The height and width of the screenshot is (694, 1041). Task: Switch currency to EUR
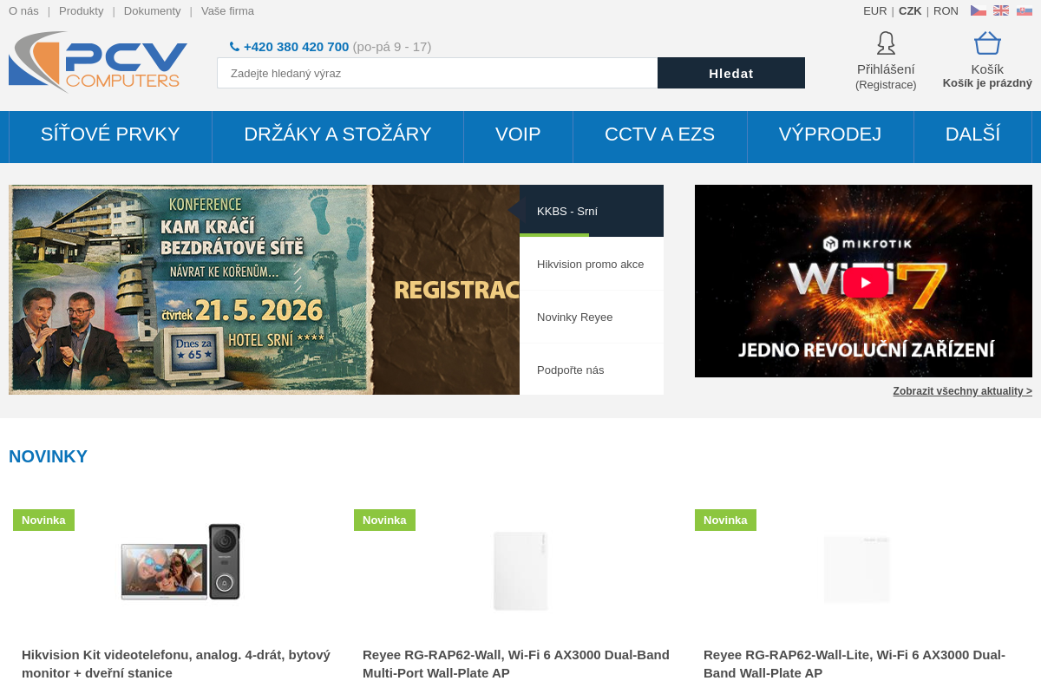pyautogui.click(x=874, y=10)
